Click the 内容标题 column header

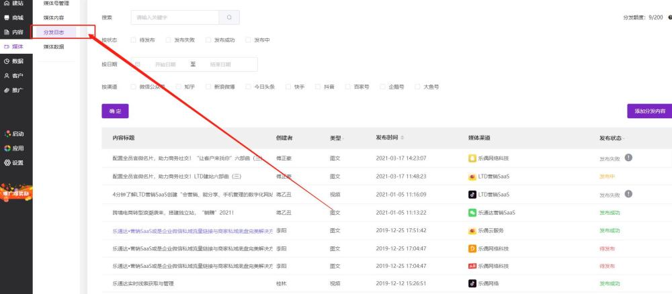click(124, 138)
